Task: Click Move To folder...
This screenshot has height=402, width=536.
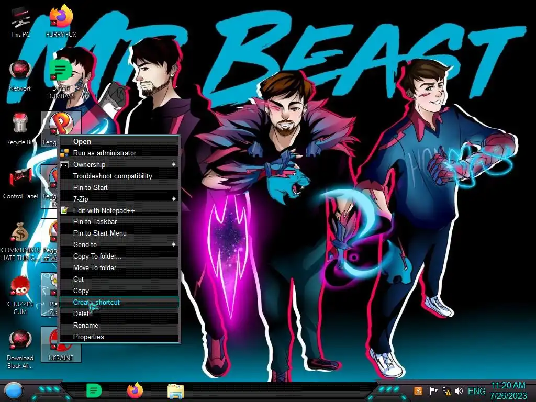Action: [119, 267]
